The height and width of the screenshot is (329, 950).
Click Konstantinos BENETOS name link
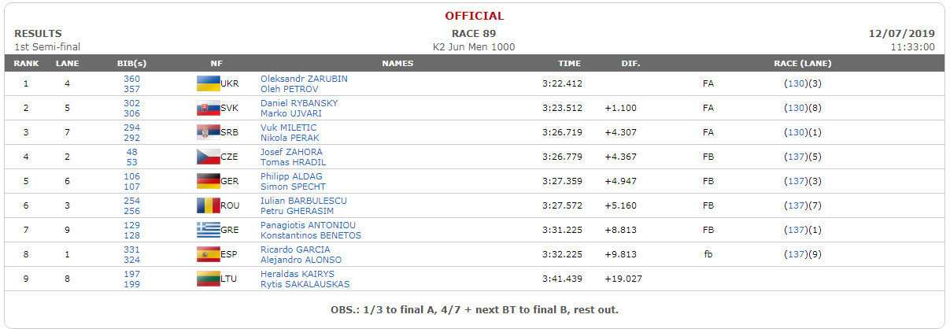311,235
